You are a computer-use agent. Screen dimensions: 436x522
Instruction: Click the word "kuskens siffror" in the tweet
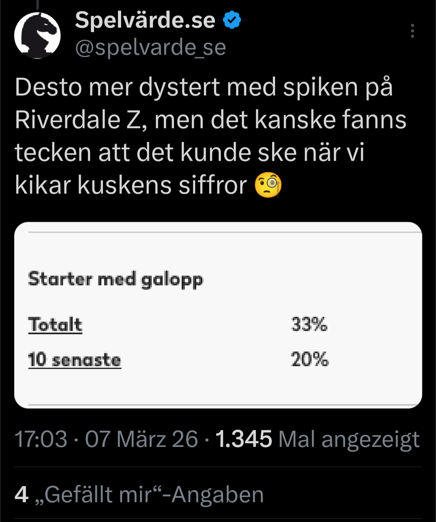(162, 185)
